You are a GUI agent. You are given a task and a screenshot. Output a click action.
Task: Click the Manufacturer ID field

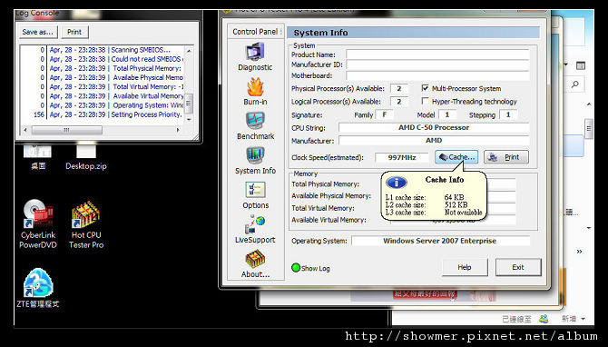[x=437, y=64]
